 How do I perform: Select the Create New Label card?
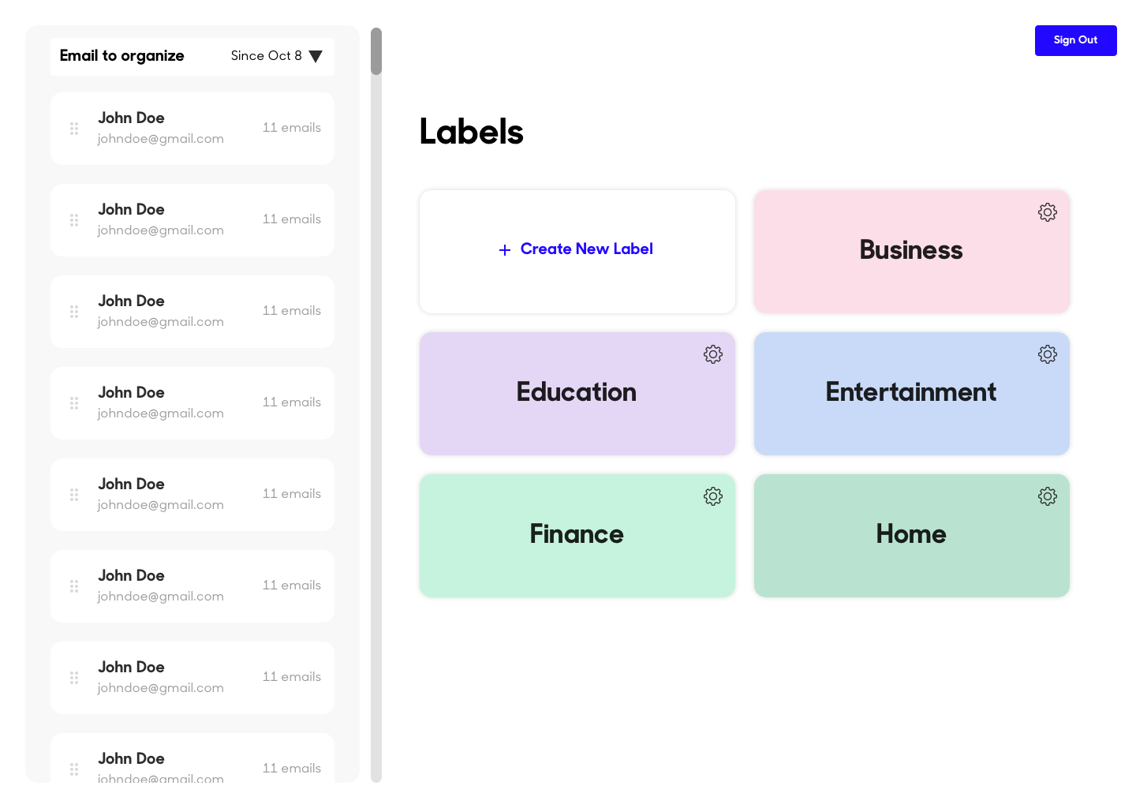click(x=577, y=252)
